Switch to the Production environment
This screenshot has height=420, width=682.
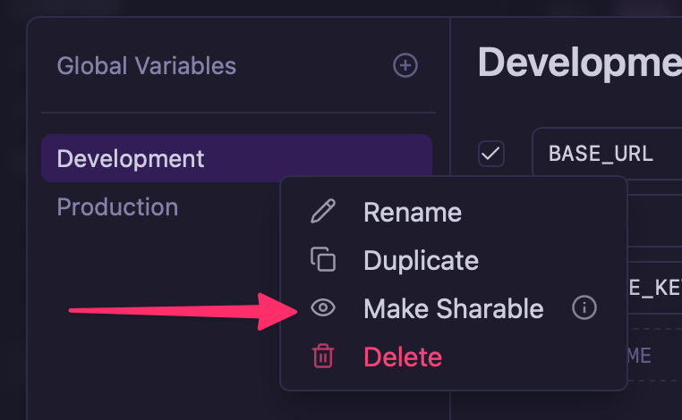(117, 207)
